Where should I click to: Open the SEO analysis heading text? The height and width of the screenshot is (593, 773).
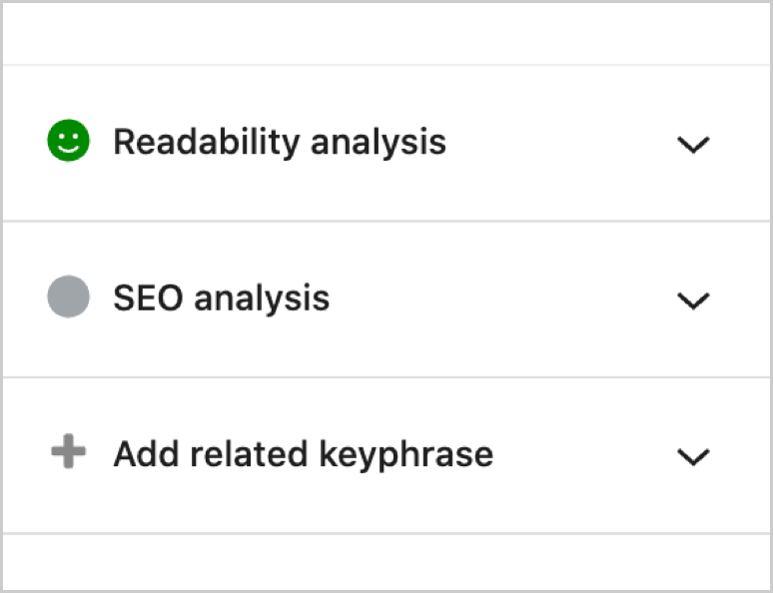(x=221, y=297)
